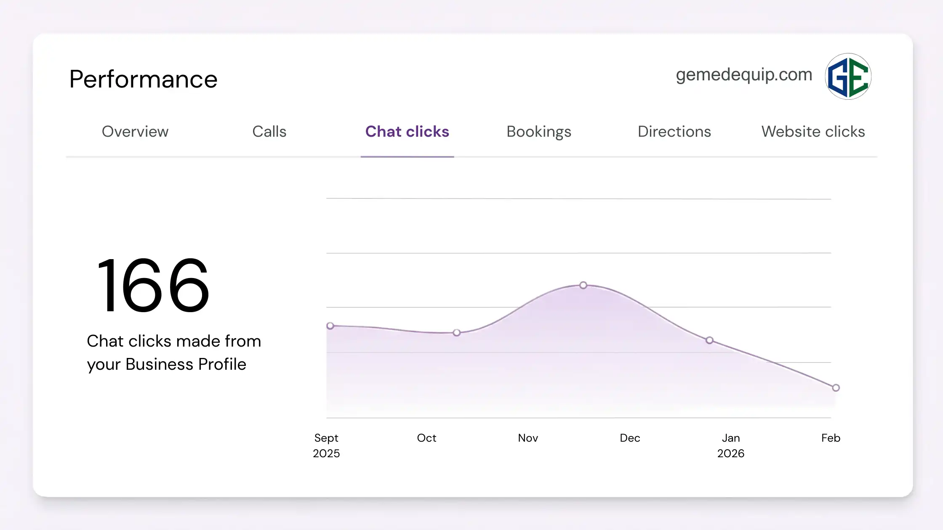Screen dimensions: 943x530
Task: Select the Chat clicks tab
Action: 407,132
